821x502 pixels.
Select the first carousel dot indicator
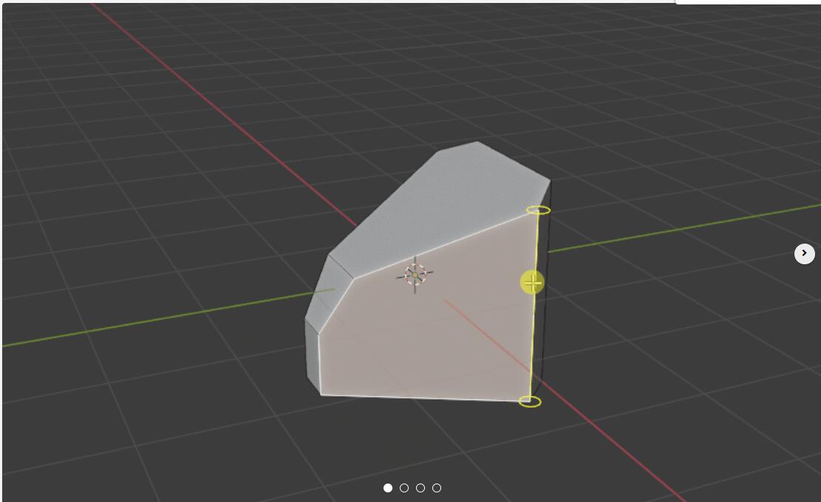point(388,488)
